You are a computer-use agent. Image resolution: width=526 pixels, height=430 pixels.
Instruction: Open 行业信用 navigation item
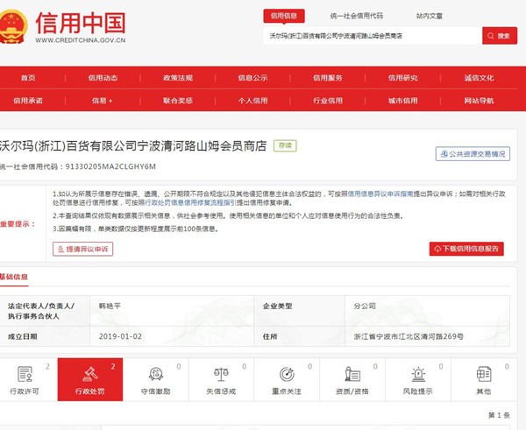[x=327, y=101]
